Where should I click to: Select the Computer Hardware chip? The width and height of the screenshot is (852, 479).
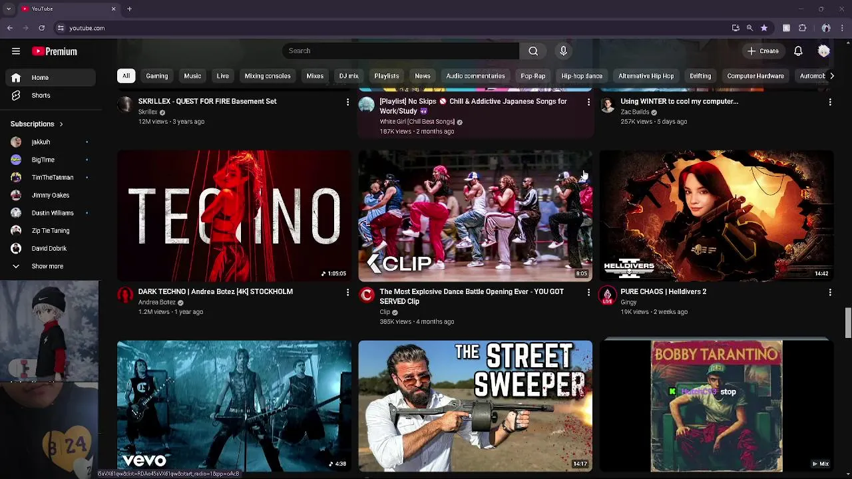pyautogui.click(x=755, y=76)
